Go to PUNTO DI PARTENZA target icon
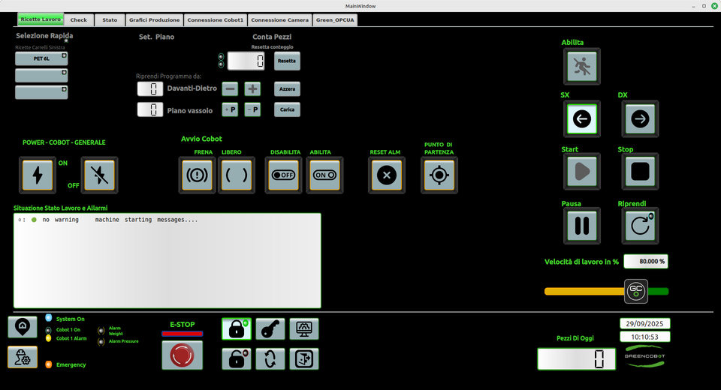The width and height of the screenshot is (721, 390). click(439, 175)
